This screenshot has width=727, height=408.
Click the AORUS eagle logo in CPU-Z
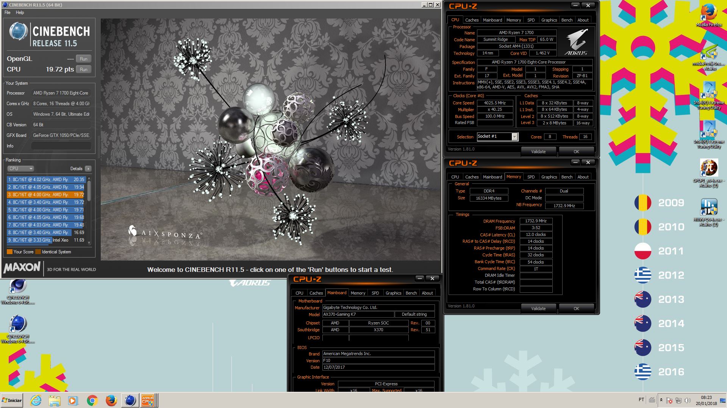point(577,43)
